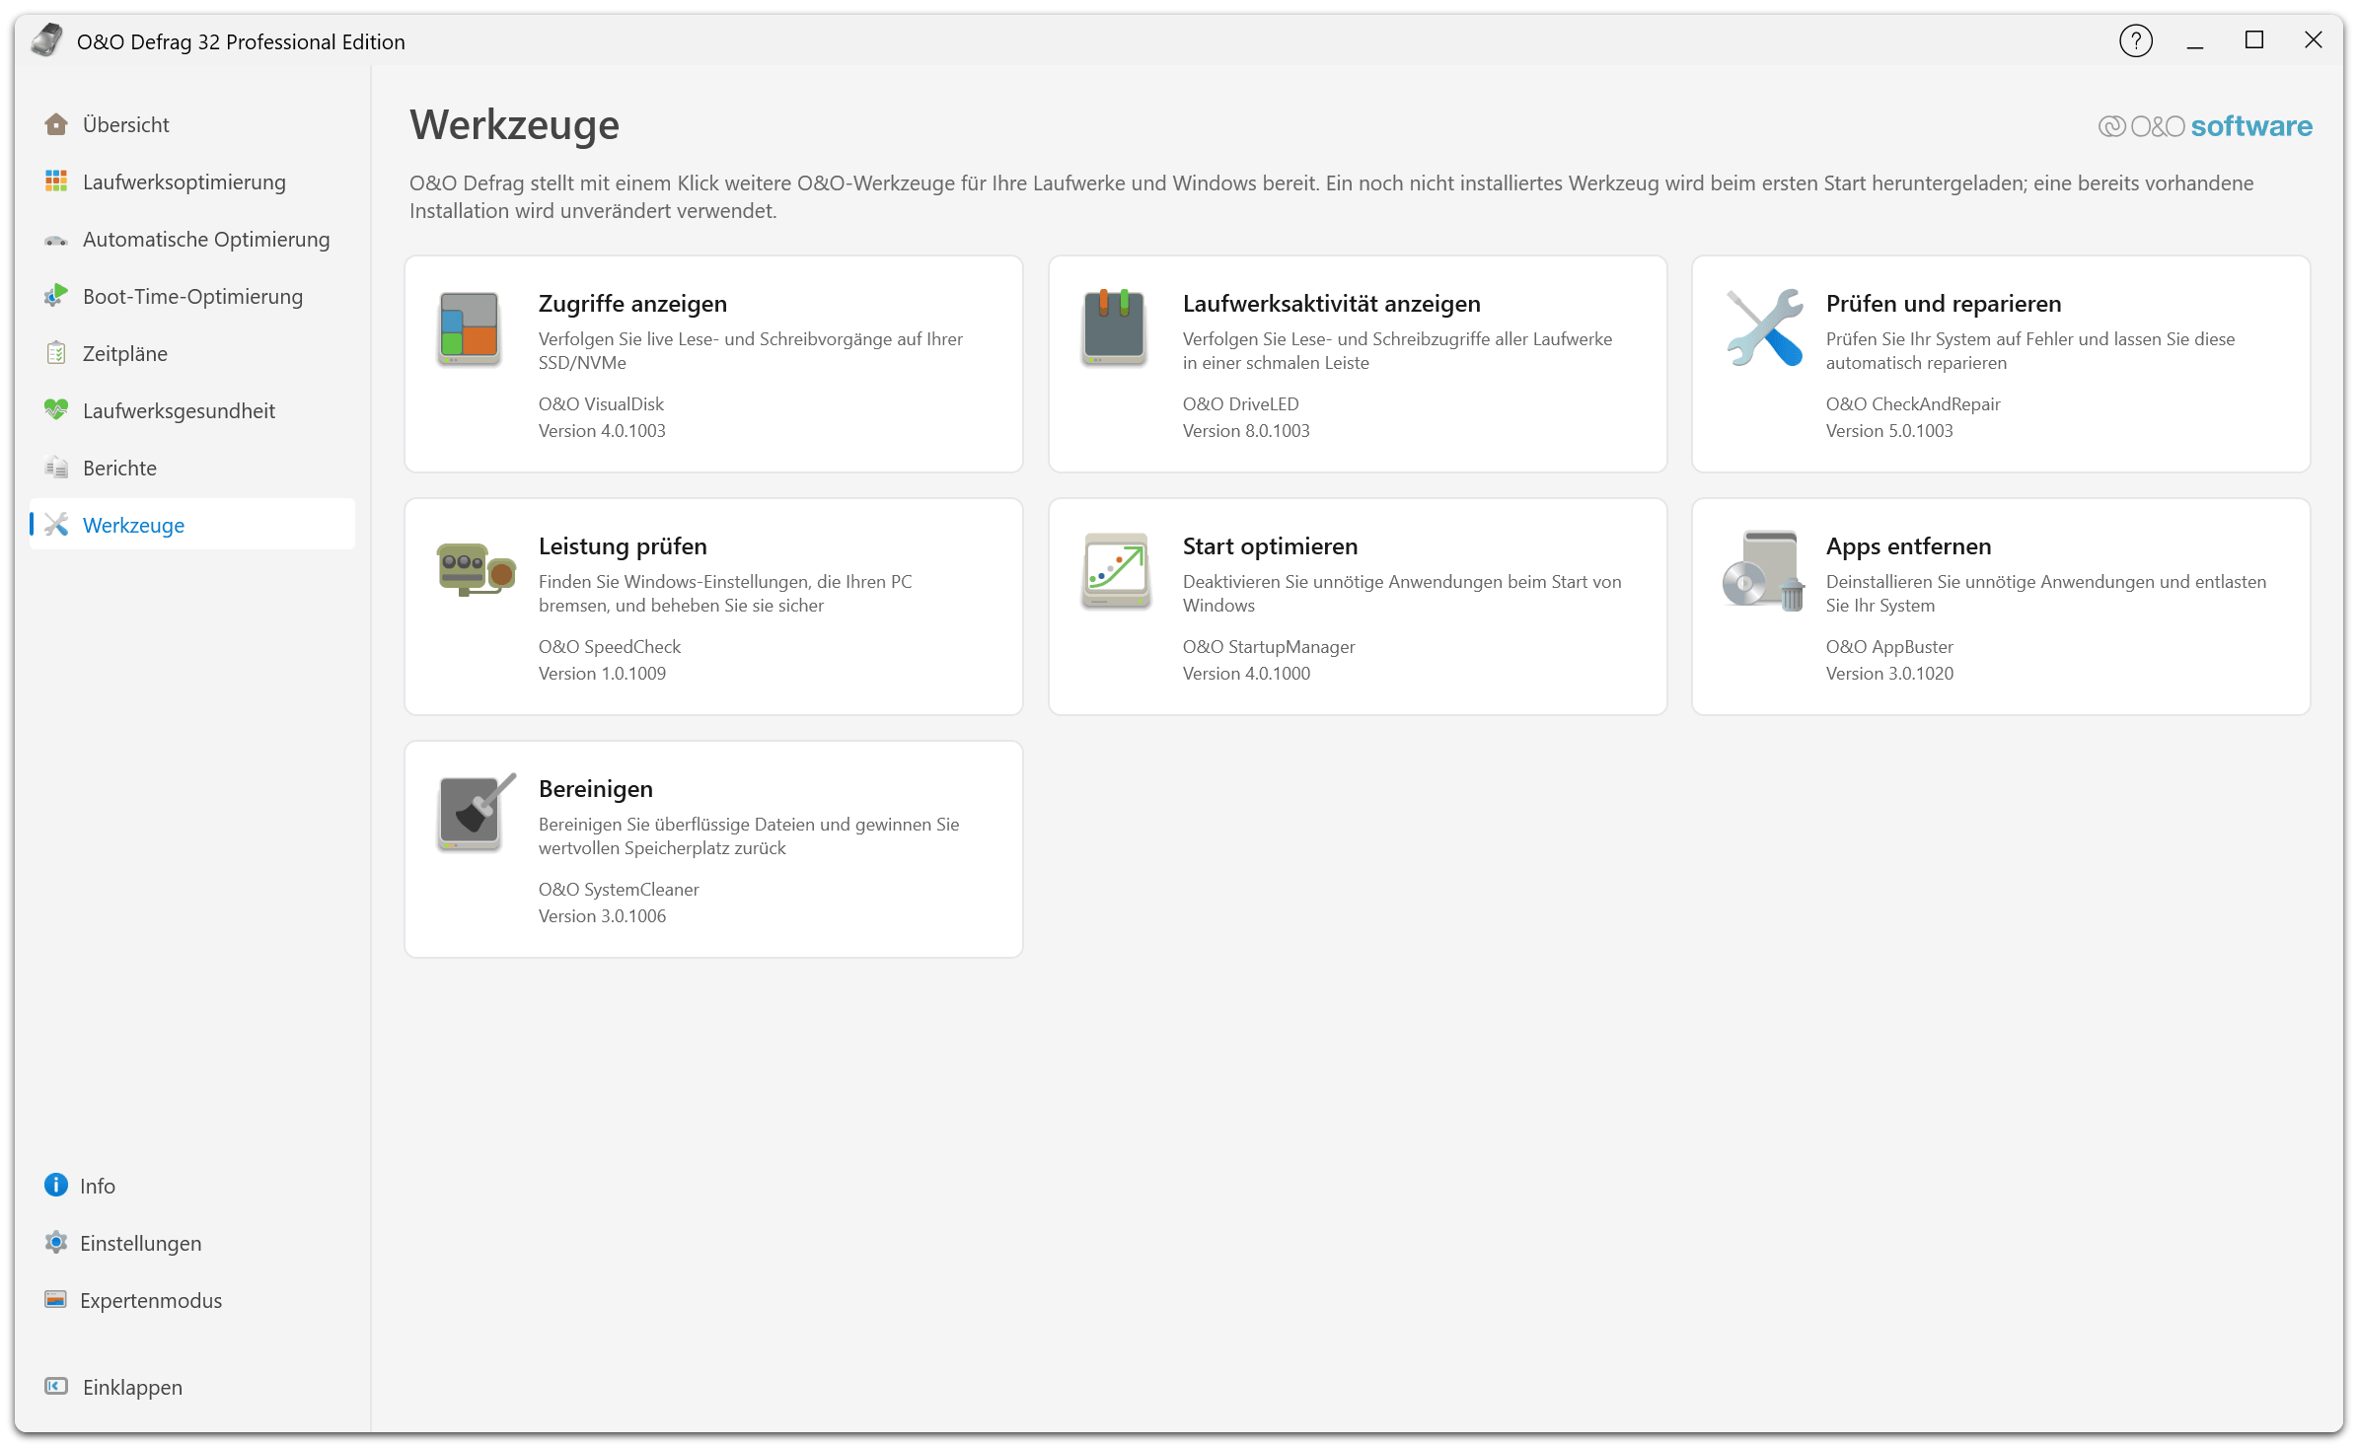Open Laufwerksgesundheit from the sidebar

click(192, 410)
